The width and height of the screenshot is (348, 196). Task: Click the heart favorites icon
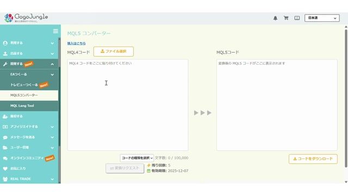pyautogui.click(x=5, y=169)
